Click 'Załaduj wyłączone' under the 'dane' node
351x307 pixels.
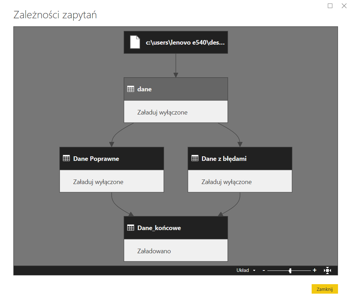162,112
